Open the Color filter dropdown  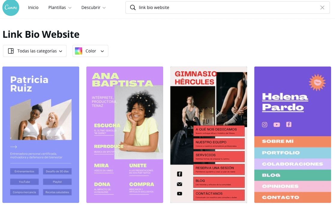pos(91,51)
